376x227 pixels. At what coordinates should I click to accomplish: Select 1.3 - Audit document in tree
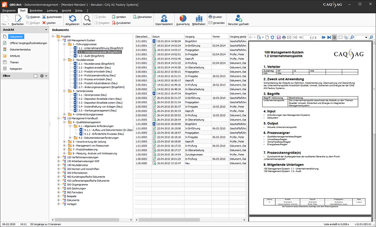[x=91, y=56]
